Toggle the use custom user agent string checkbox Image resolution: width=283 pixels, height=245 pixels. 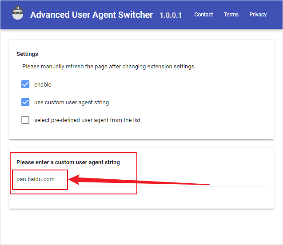(x=25, y=102)
